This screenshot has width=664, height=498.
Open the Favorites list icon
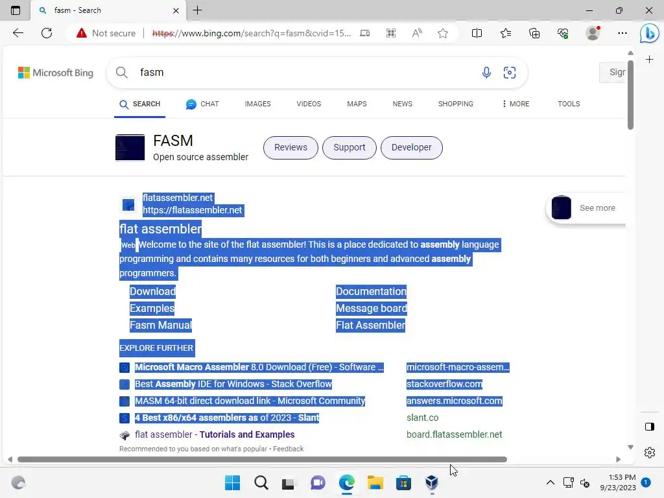(506, 33)
